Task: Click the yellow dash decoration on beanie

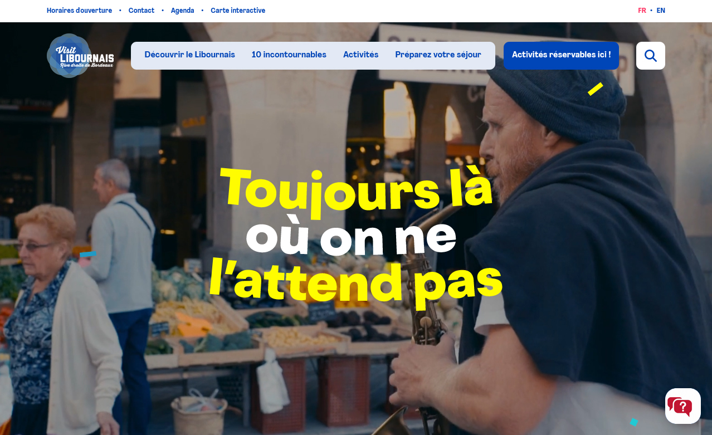Action: pyautogui.click(x=596, y=89)
